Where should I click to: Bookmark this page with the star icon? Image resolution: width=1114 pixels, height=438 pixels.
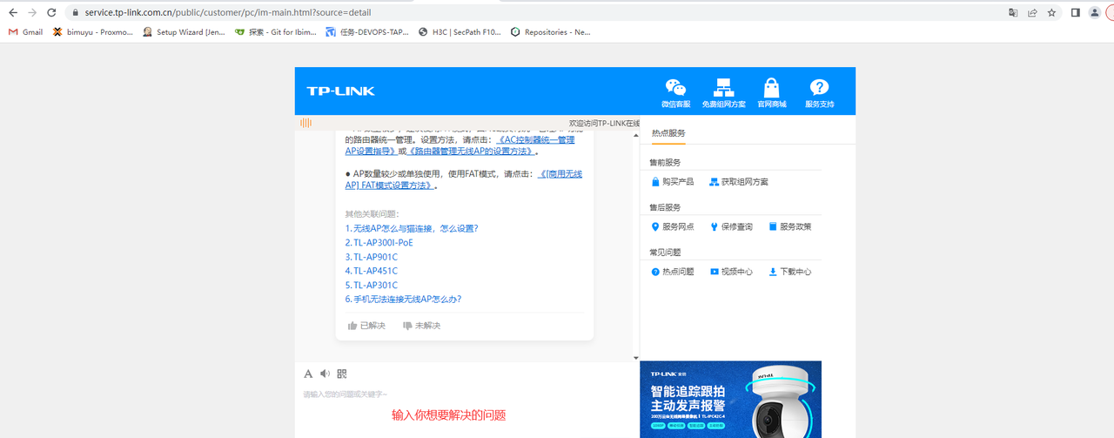coord(1051,13)
